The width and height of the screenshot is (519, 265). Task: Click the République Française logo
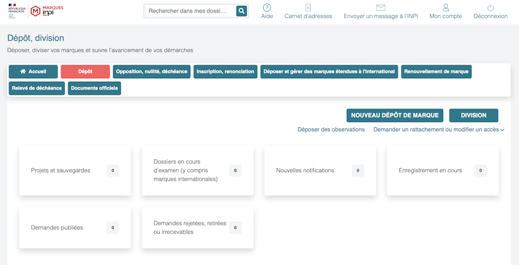pos(16,10)
